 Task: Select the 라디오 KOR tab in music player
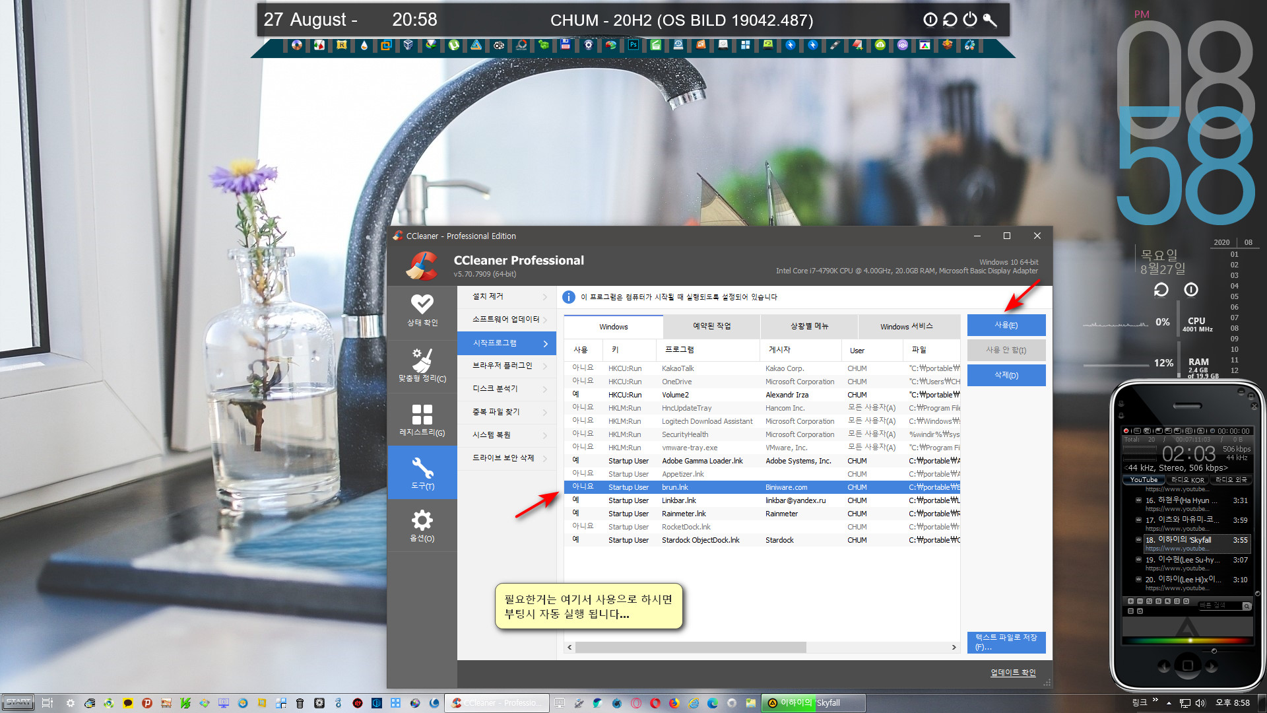[x=1187, y=480]
